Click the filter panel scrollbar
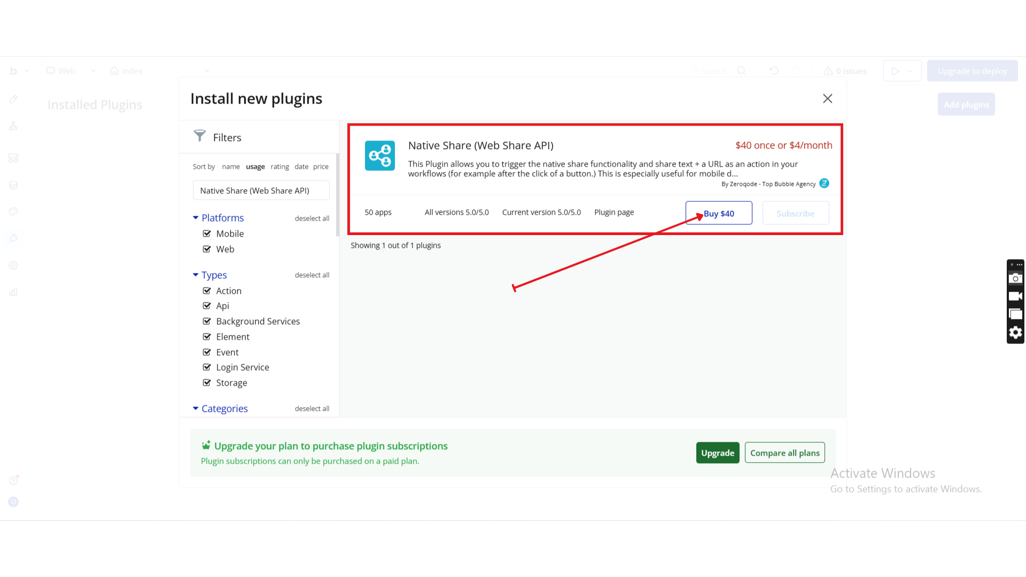 coord(337,195)
